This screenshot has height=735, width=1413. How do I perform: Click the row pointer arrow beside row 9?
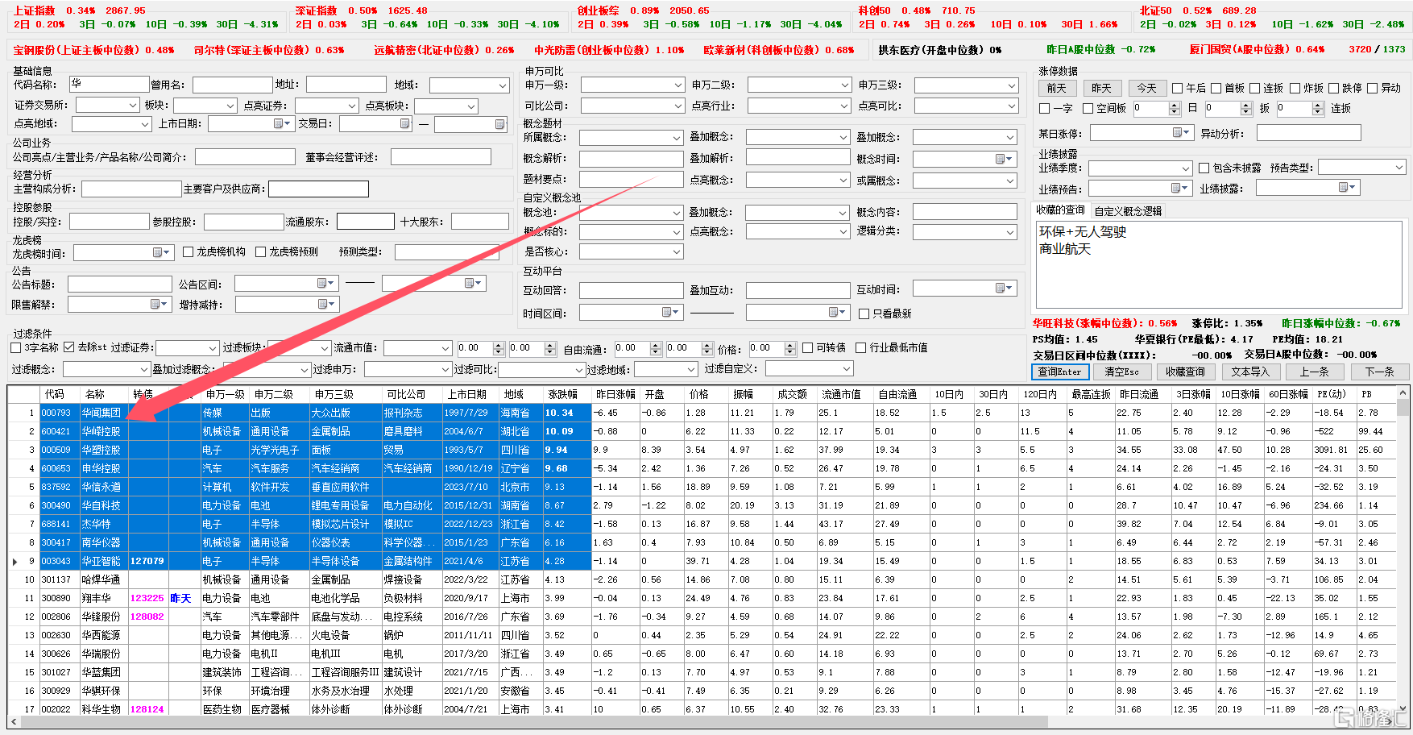click(15, 562)
